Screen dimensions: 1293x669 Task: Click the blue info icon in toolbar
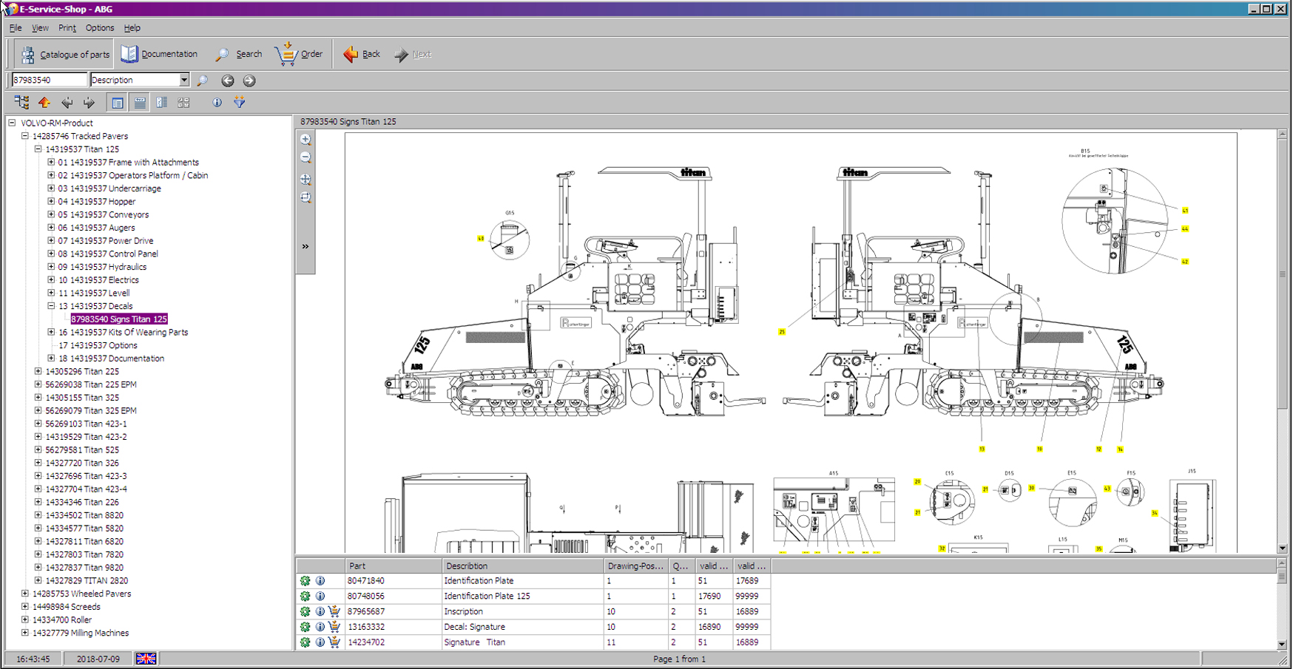click(217, 103)
